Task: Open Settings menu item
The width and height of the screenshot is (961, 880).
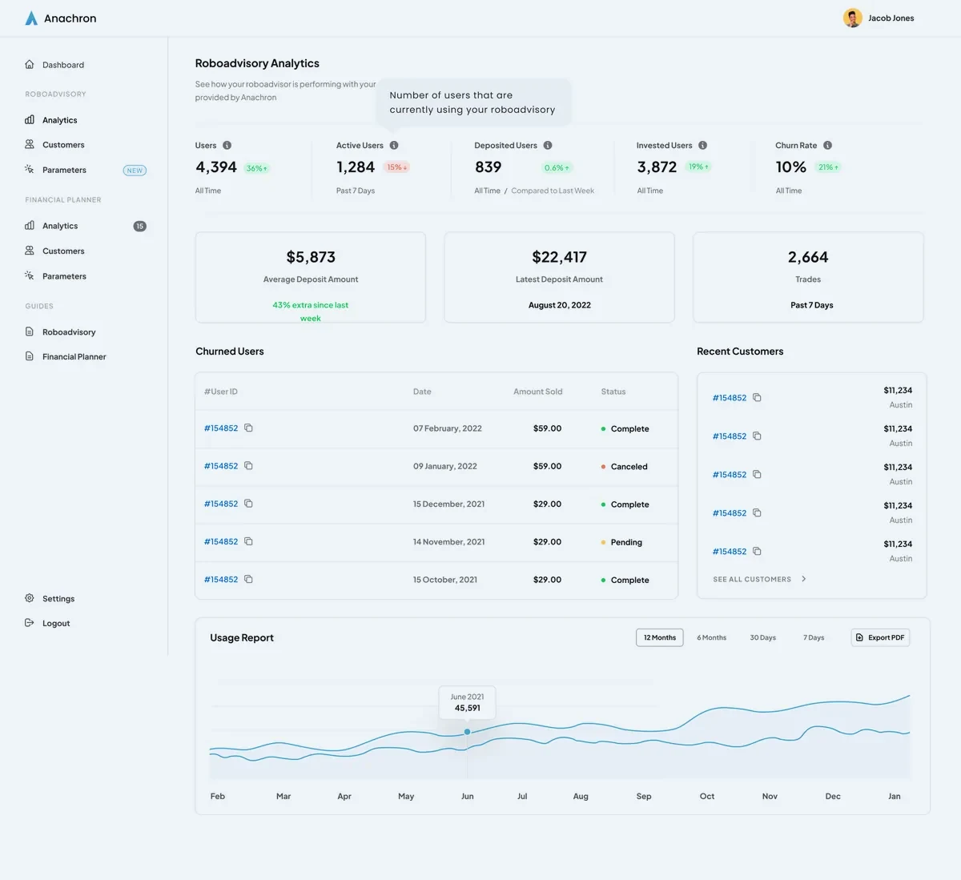Action: click(x=58, y=599)
